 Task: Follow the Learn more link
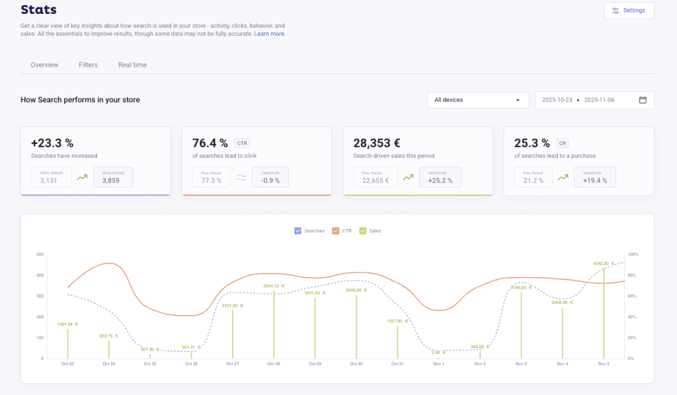[x=269, y=34]
